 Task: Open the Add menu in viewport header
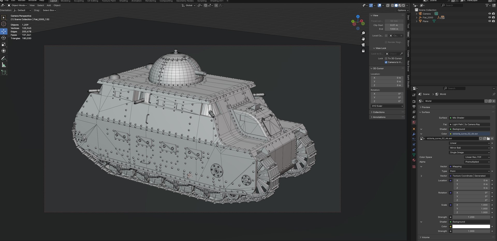pyautogui.click(x=49, y=5)
